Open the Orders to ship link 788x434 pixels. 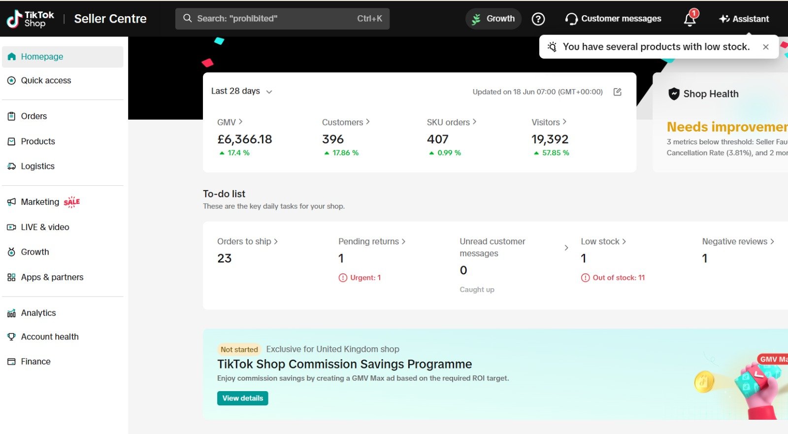click(x=248, y=241)
